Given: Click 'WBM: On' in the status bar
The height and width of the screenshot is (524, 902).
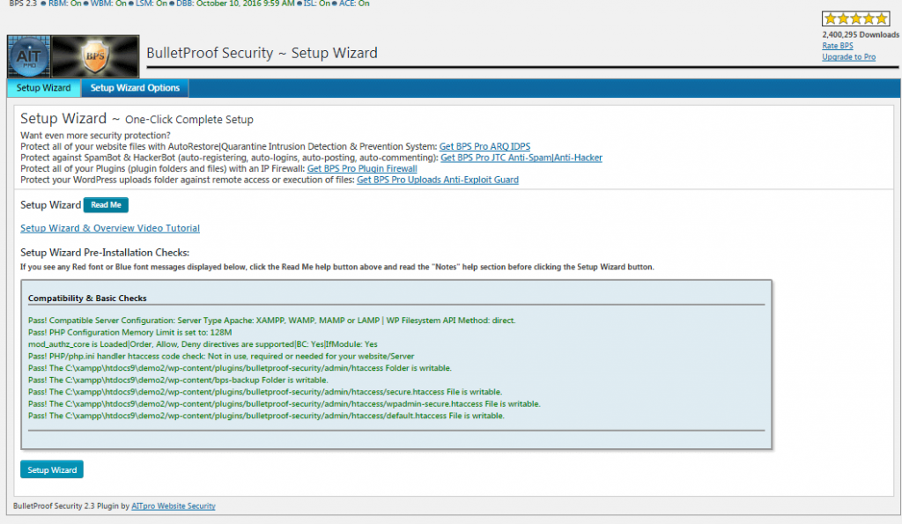Looking at the screenshot, I should (x=108, y=4).
